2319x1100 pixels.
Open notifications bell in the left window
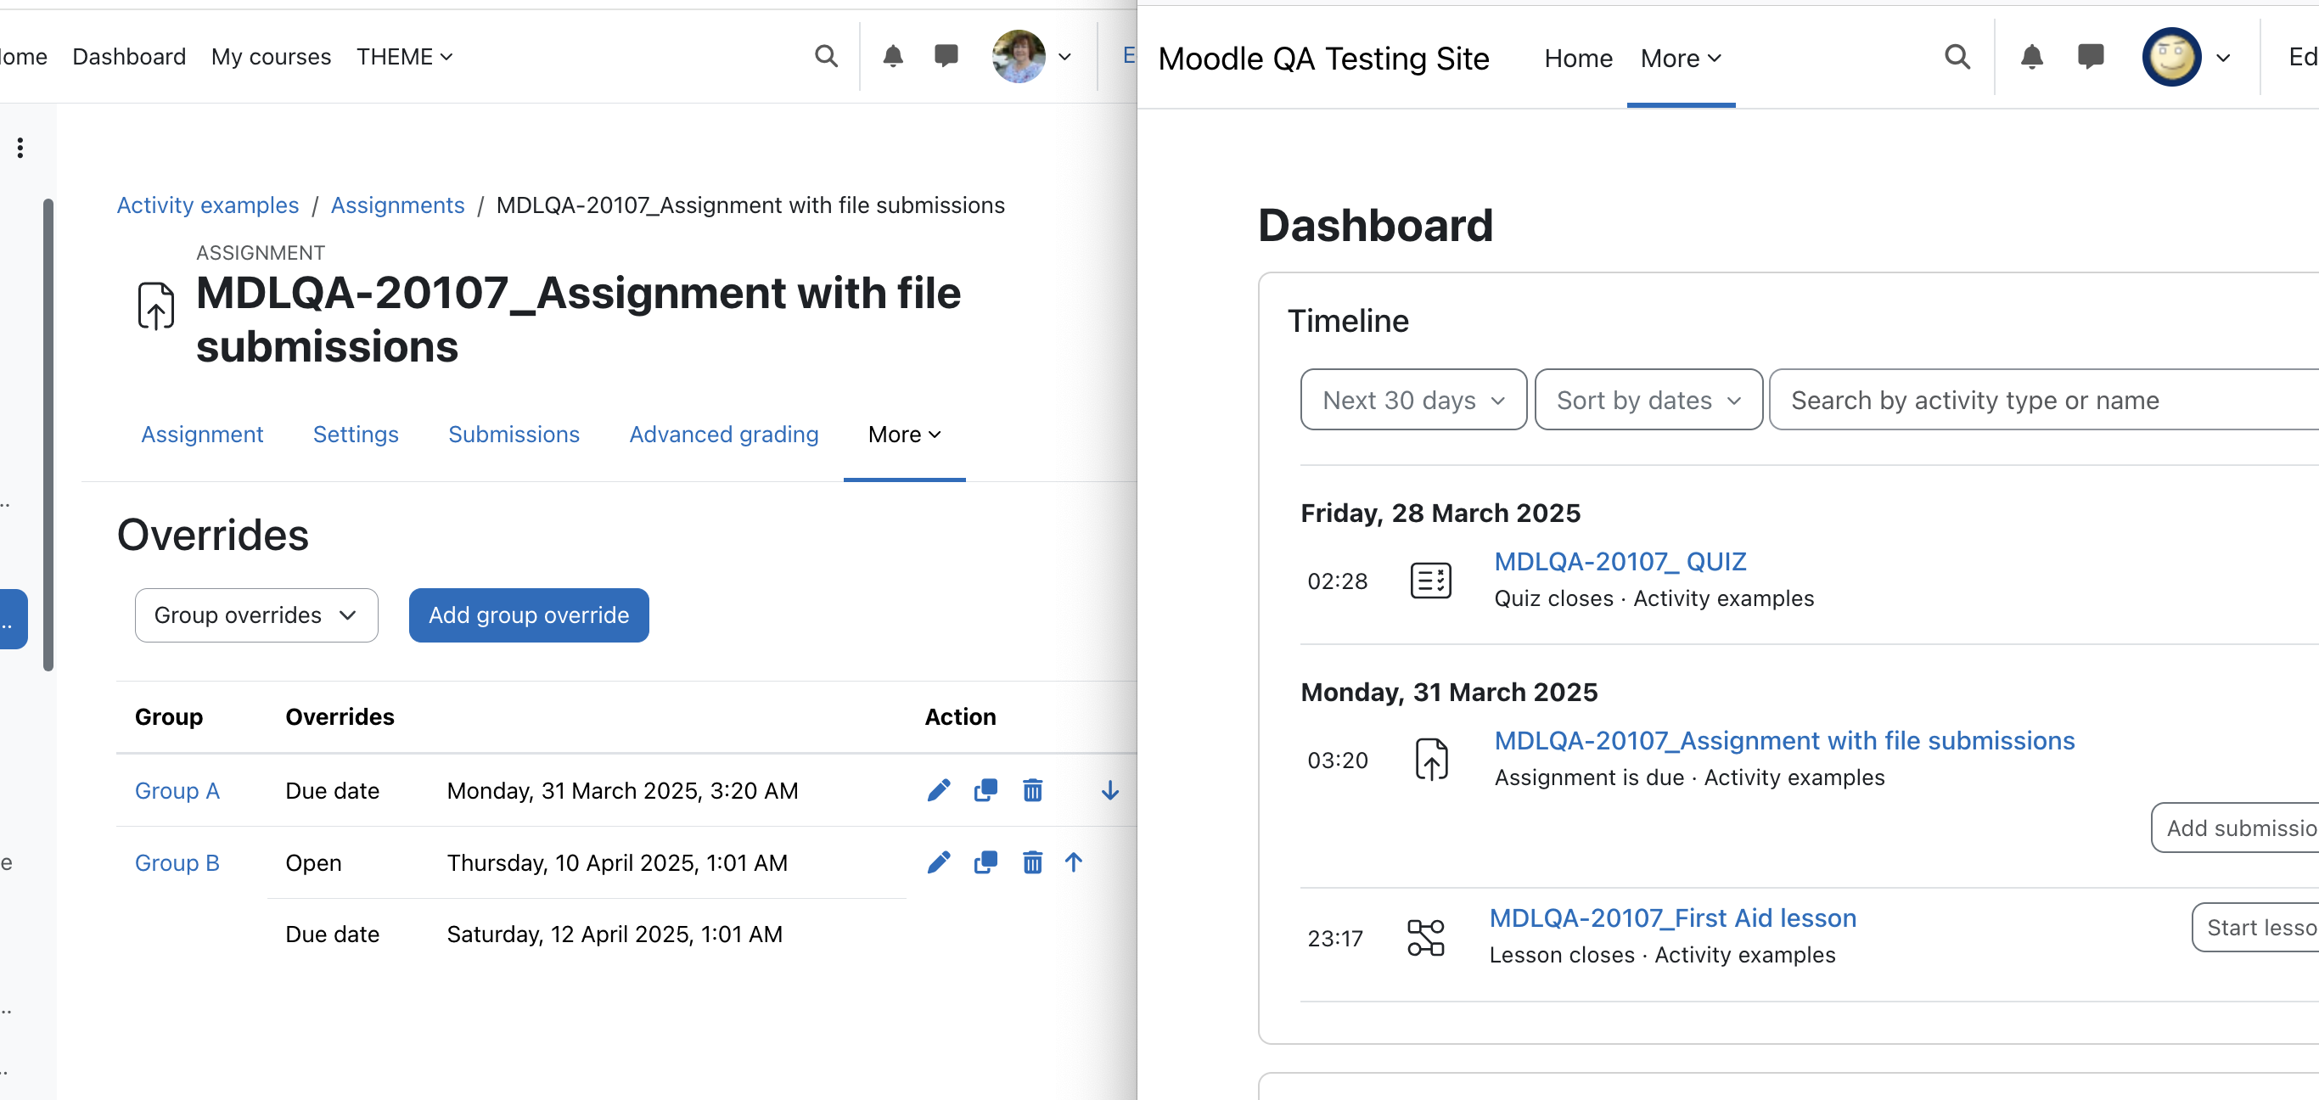pos(892,56)
